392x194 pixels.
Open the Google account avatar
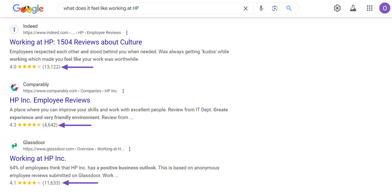385,8
